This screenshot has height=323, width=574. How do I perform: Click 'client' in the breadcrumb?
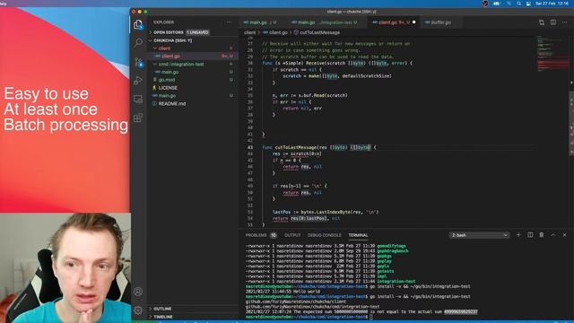coord(249,32)
